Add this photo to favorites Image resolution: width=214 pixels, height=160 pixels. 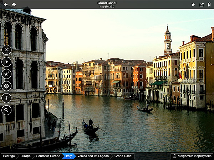(6, 74)
